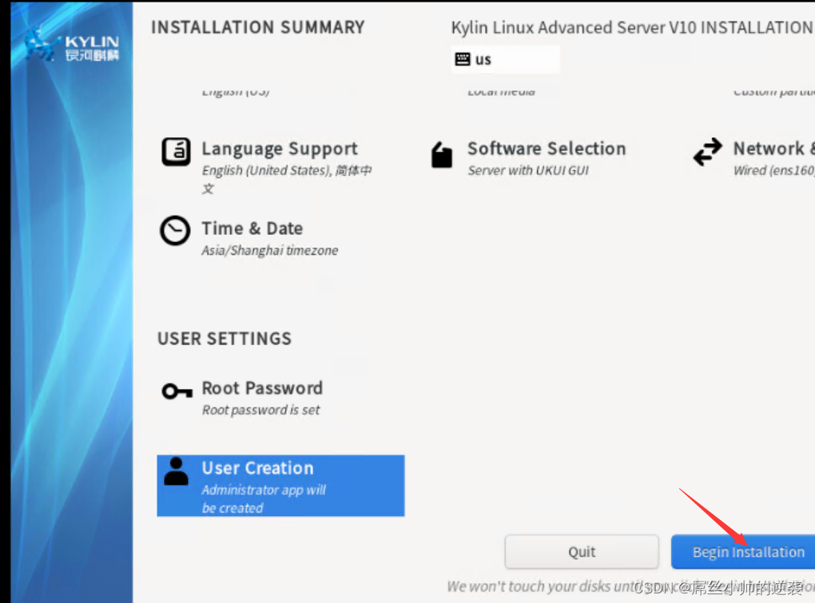Click the Language Support icon
815x603 pixels.
(x=176, y=152)
